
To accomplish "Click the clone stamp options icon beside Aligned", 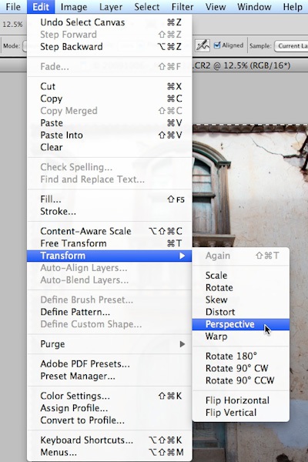I will pyautogui.click(x=203, y=45).
